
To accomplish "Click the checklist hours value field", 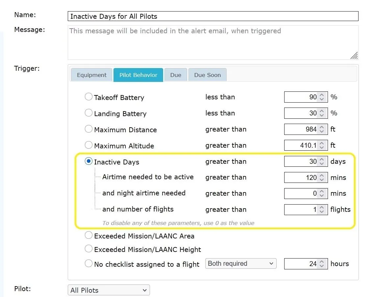I will click(x=306, y=264).
